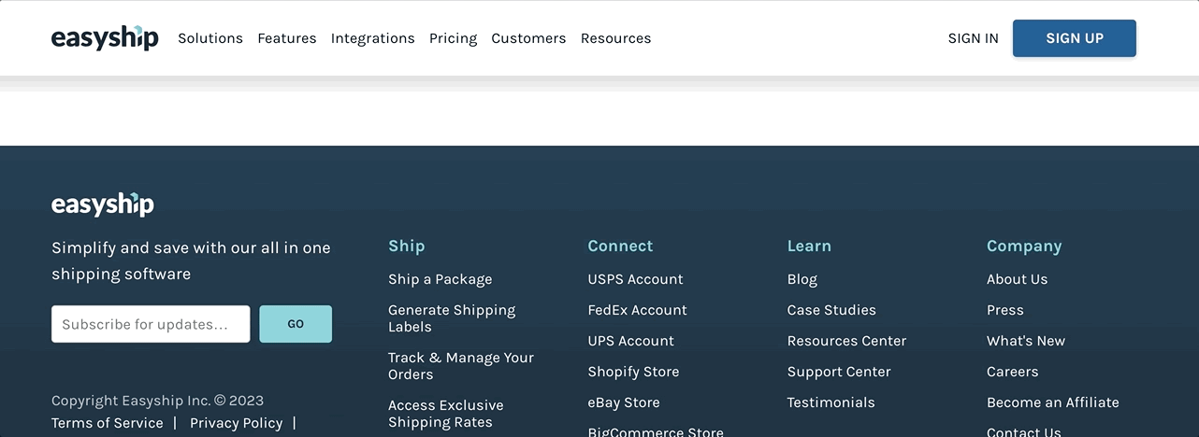Click the Press link

(1005, 310)
